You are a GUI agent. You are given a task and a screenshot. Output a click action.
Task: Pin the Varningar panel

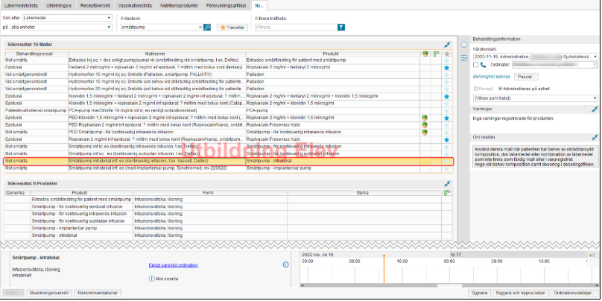[595, 109]
